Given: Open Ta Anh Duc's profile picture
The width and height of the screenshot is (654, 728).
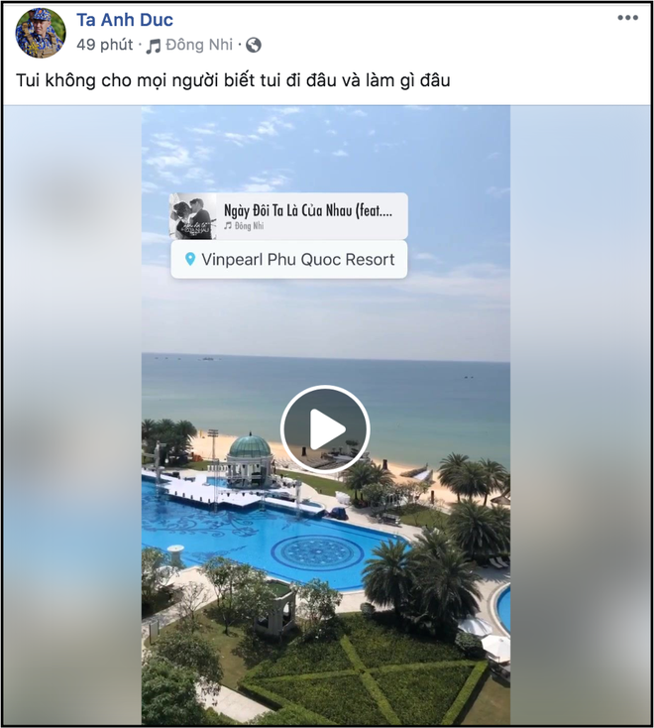Looking at the screenshot, I should pos(41,33).
